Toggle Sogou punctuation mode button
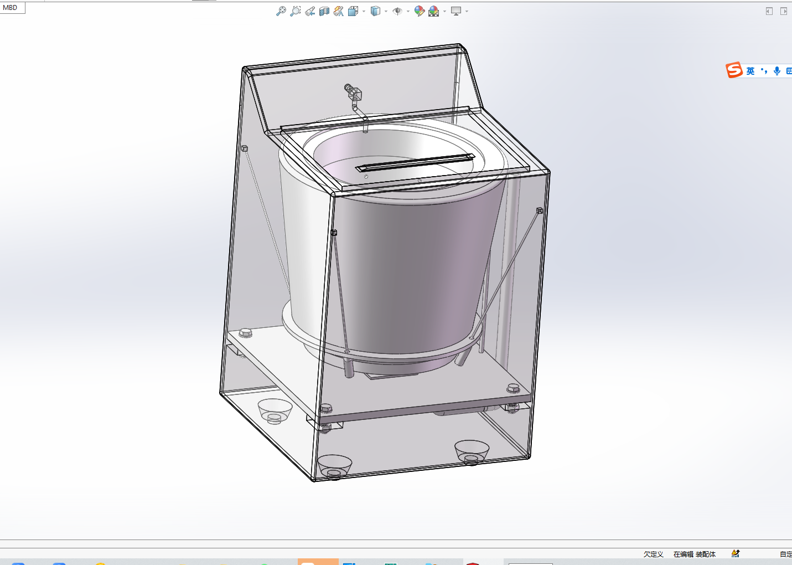 (x=764, y=71)
